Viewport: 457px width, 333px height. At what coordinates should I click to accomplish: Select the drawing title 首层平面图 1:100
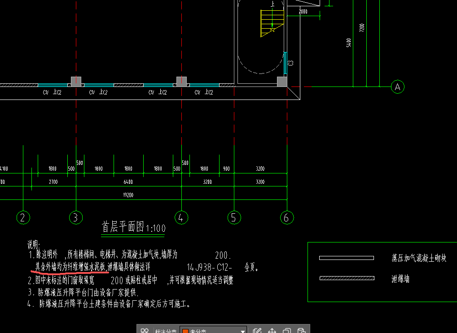click(134, 227)
